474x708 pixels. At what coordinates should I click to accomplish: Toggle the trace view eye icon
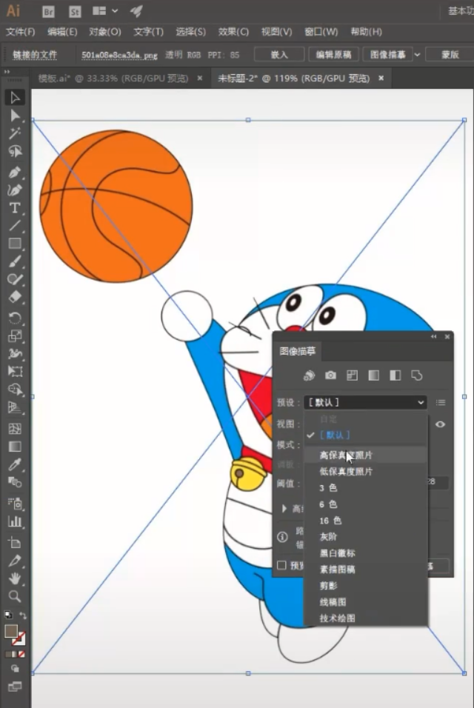tap(440, 424)
